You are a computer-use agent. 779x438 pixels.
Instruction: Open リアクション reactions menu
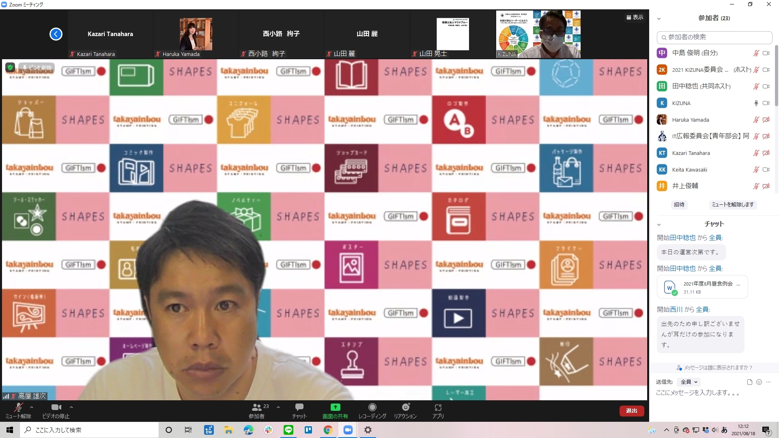[405, 410]
